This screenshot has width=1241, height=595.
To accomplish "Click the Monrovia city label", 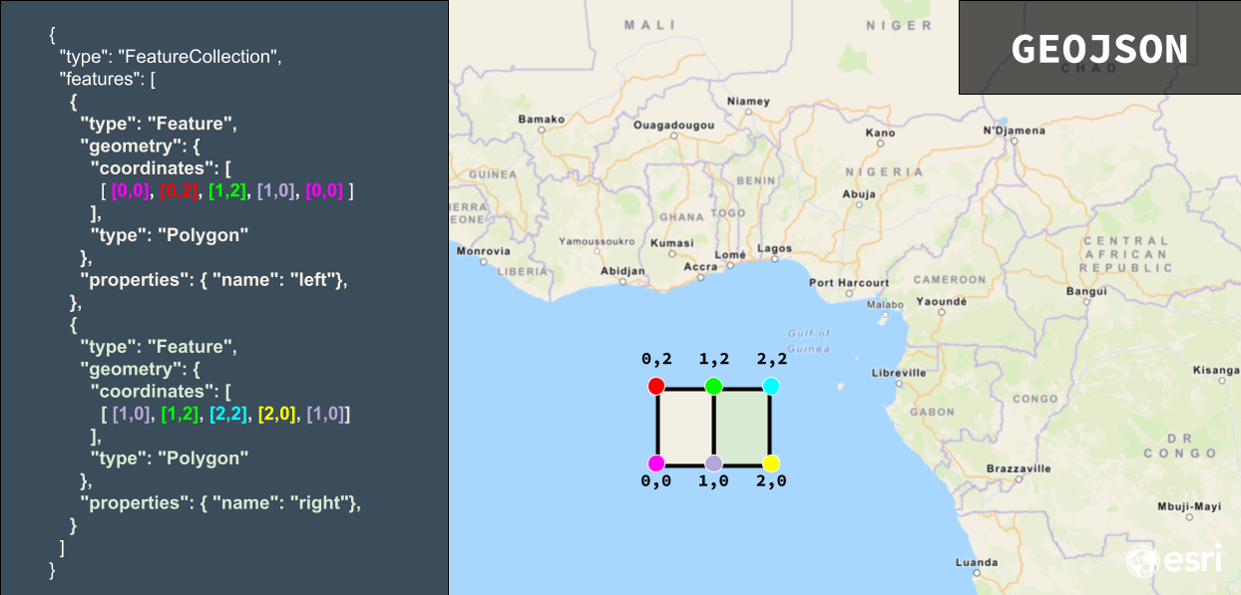I will pyautogui.click(x=483, y=251).
